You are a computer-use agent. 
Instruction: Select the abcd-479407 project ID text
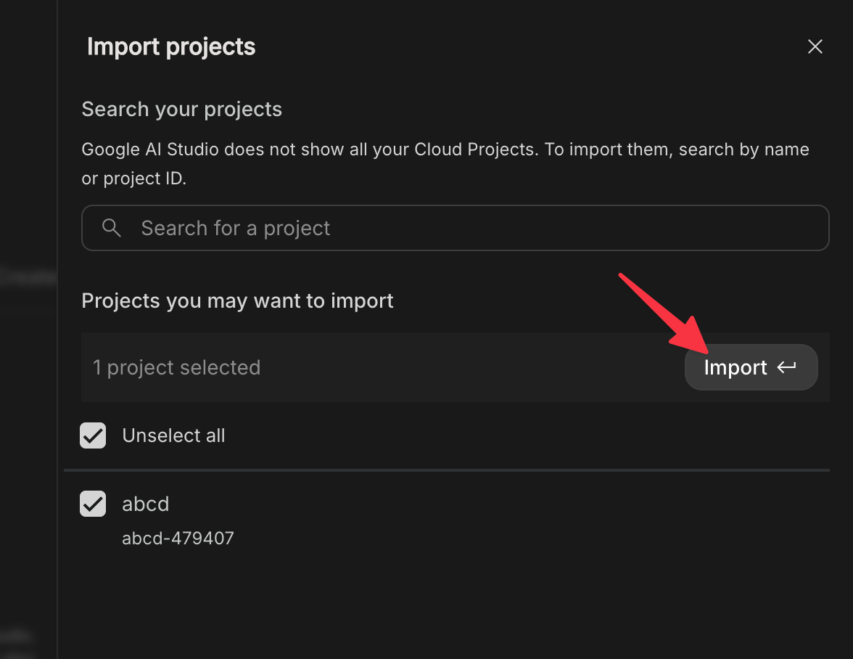[x=178, y=539]
